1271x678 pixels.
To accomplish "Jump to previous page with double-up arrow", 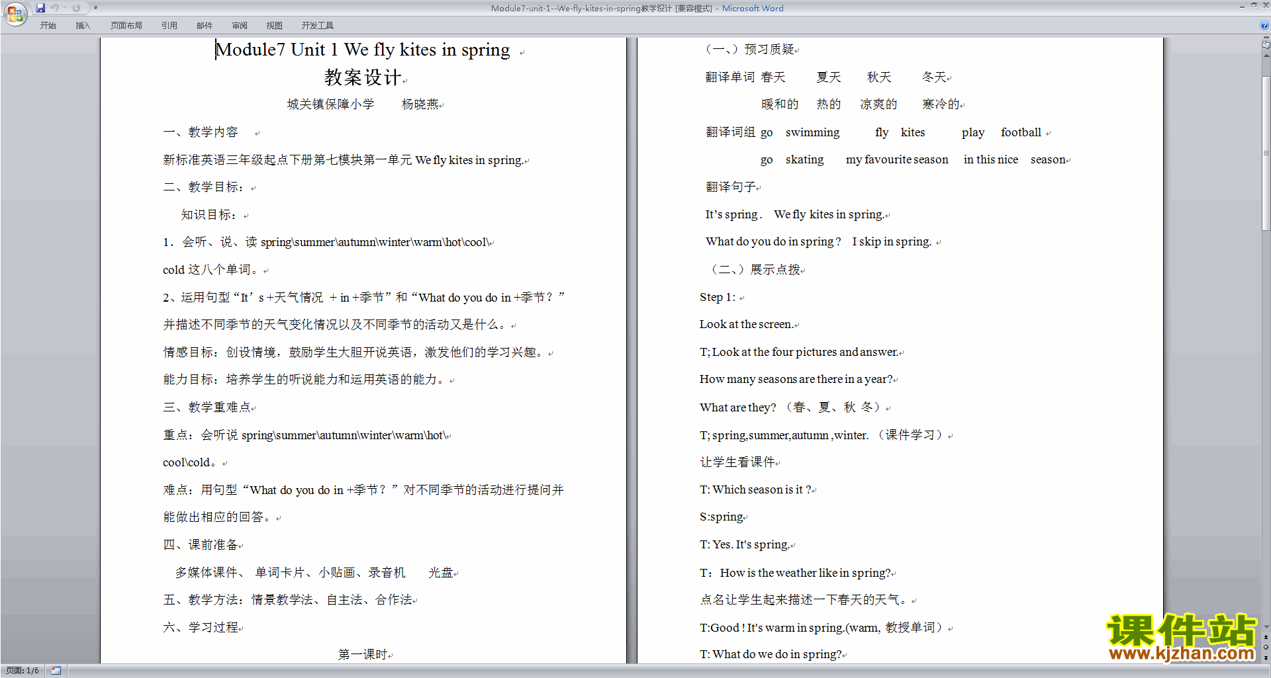I will point(1266,638).
